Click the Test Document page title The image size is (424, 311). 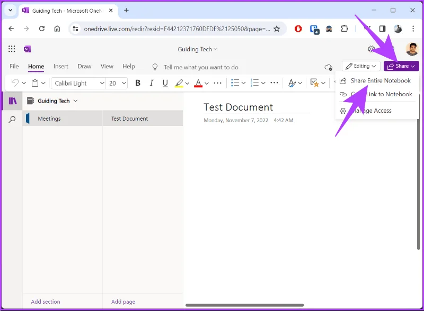(x=238, y=107)
